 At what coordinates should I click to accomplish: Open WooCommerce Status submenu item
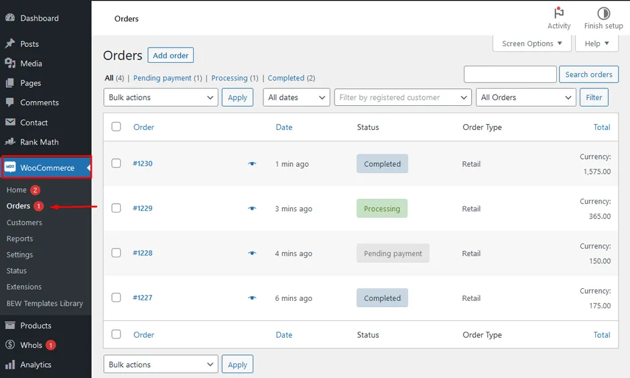[x=17, y=271]
